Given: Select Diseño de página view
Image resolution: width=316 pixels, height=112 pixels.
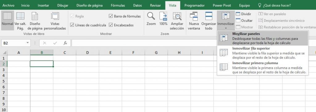Looking at the screenshot, I should tap(35, 21).
